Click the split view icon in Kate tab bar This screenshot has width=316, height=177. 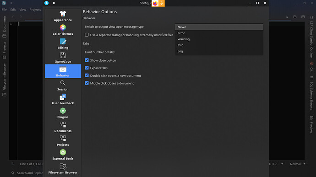303,17
